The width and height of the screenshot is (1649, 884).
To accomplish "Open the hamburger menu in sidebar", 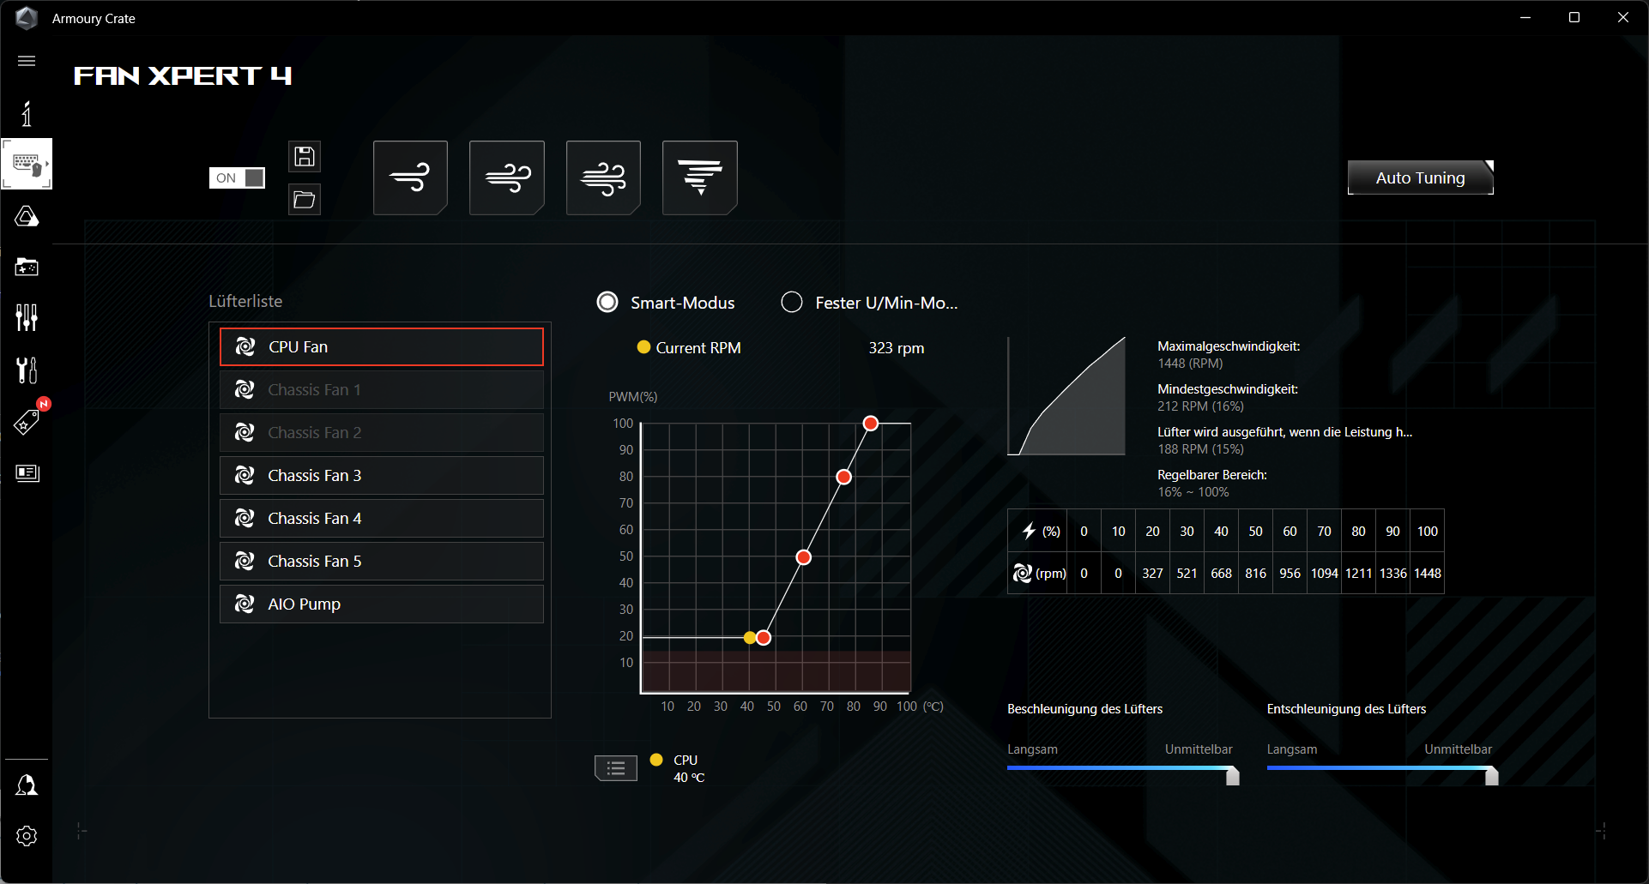I will 27,61.
